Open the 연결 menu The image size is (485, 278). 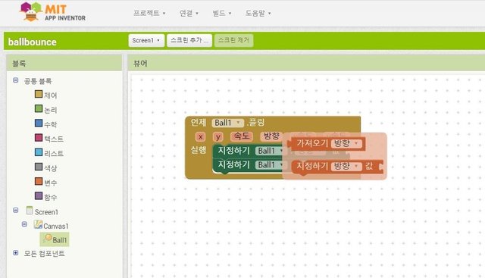point(189,14)
